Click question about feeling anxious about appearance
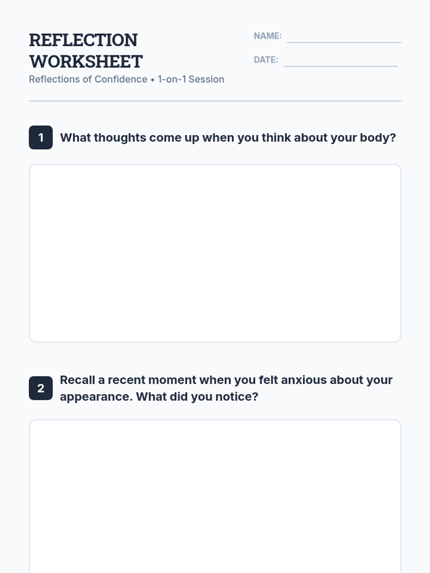 coord(226,388)
